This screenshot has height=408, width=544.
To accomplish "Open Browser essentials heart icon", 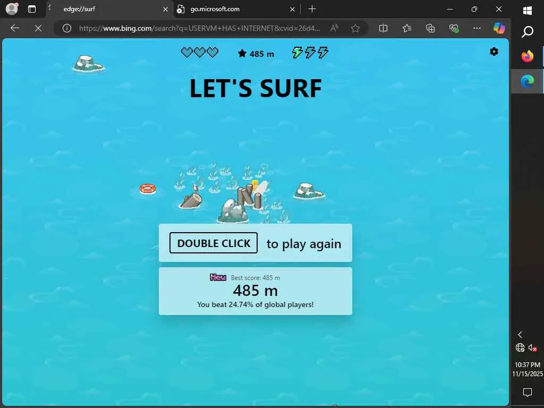I will tap(454, 28).
